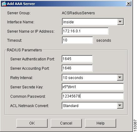The width and height of the screenshot is (137, 132).
Task: Close the Add AAA Server dialog
Action: pos(129,4)
